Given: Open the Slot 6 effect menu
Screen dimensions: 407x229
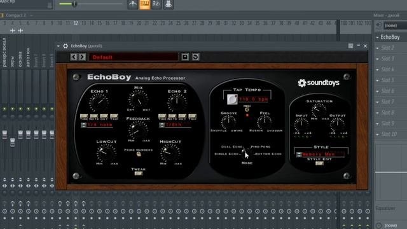Looking at the screenshot, I should point(377,91).
